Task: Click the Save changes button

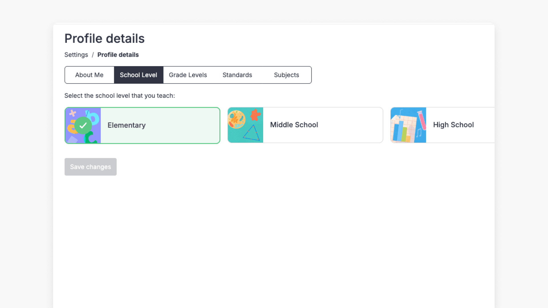Action: pos(90,167)
